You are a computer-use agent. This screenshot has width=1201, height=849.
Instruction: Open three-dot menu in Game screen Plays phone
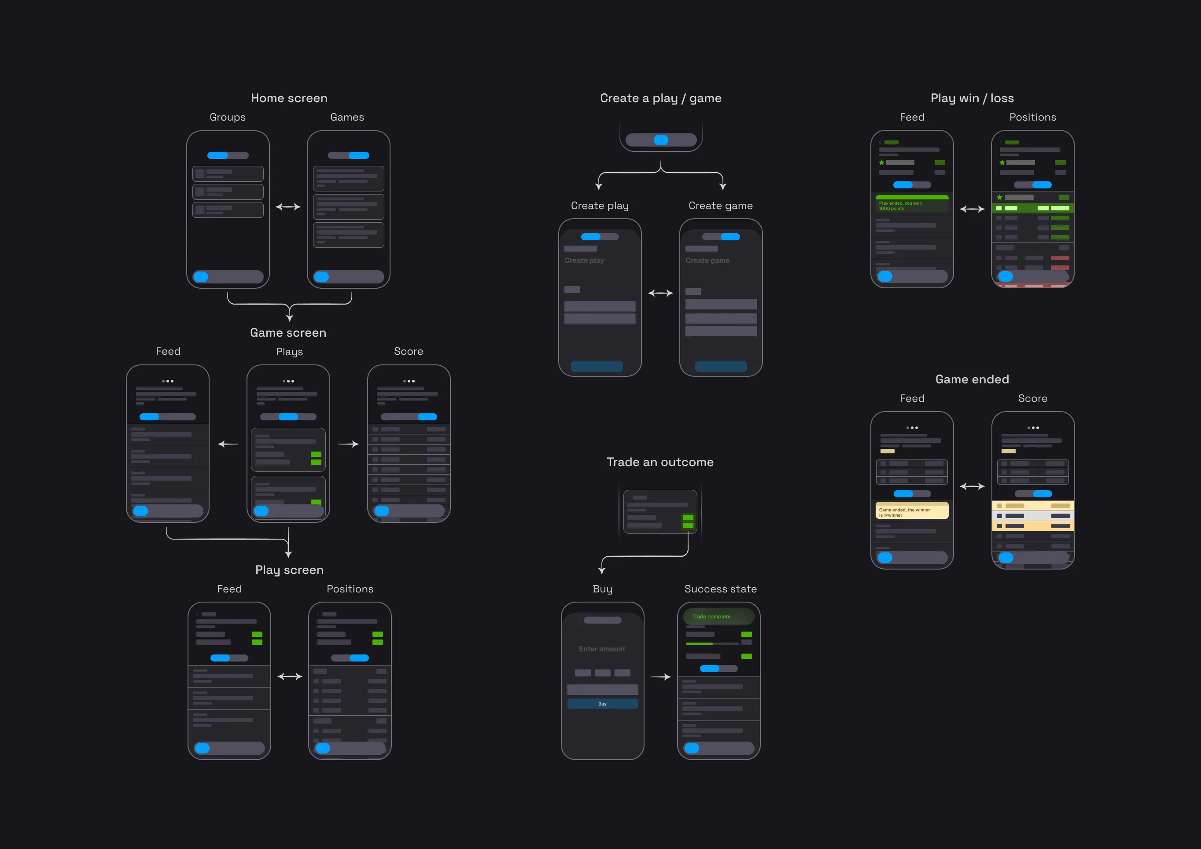click(288, 381)
